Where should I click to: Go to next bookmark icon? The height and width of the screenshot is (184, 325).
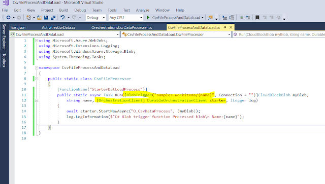[x=271, y=18]
